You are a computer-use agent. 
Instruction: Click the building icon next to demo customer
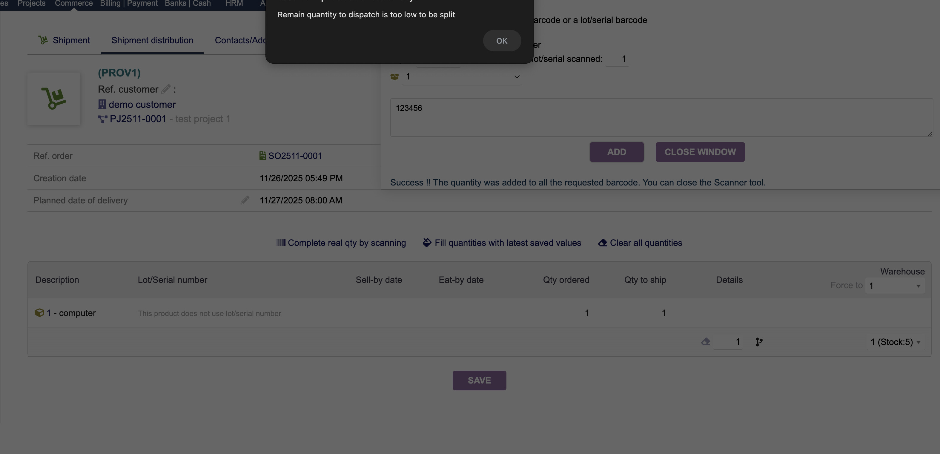tap(102, 104)
